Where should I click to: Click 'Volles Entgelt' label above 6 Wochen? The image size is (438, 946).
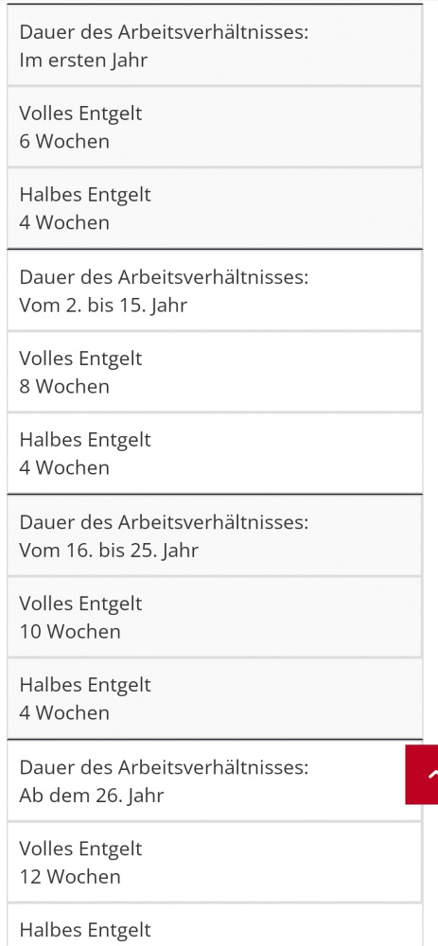point(80,113)
